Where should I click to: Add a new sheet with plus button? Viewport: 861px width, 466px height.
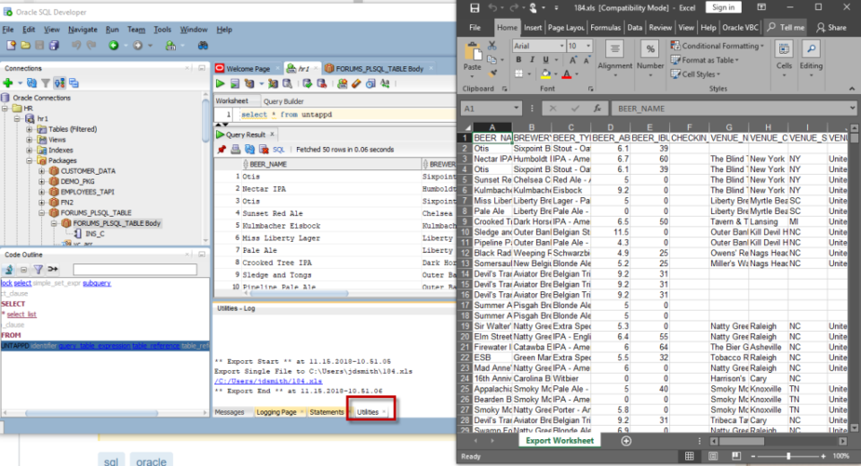point(626,441)
